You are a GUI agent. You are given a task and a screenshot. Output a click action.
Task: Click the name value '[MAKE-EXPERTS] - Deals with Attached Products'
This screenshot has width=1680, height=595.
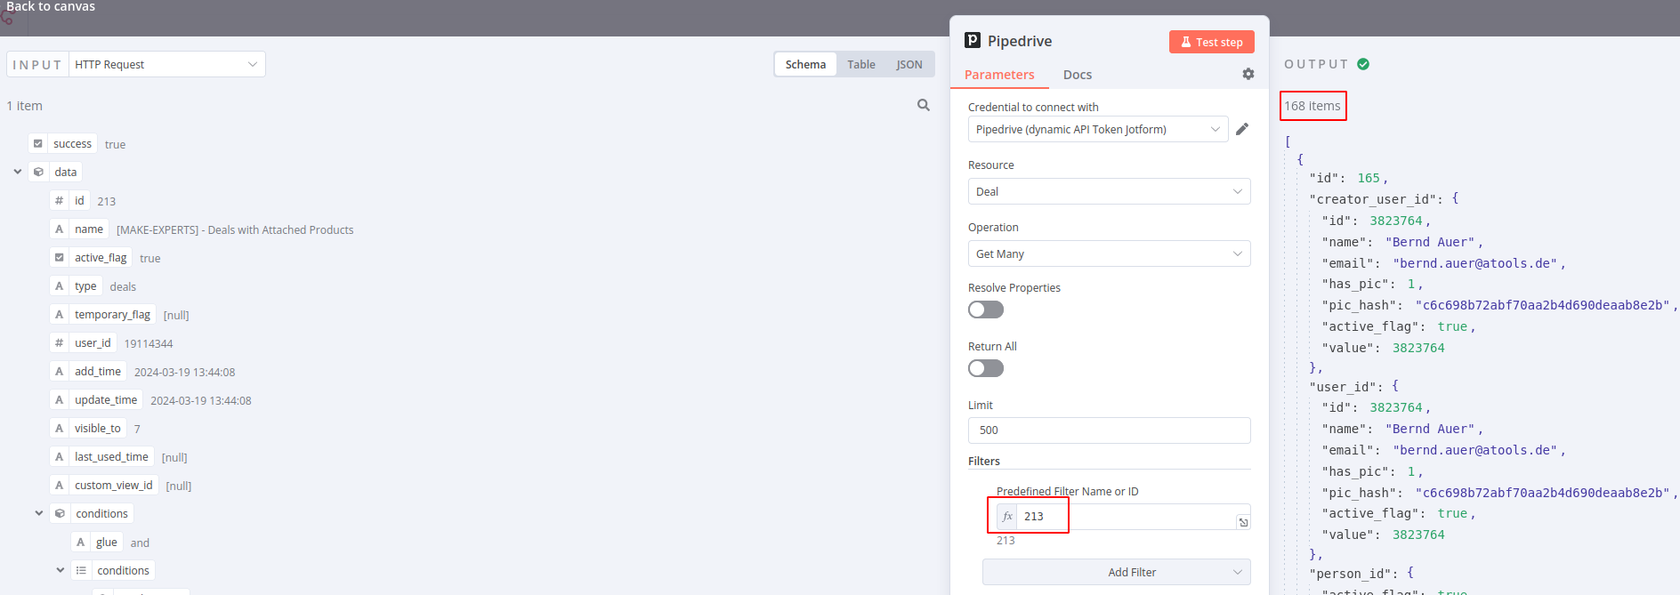click(235, 229)
